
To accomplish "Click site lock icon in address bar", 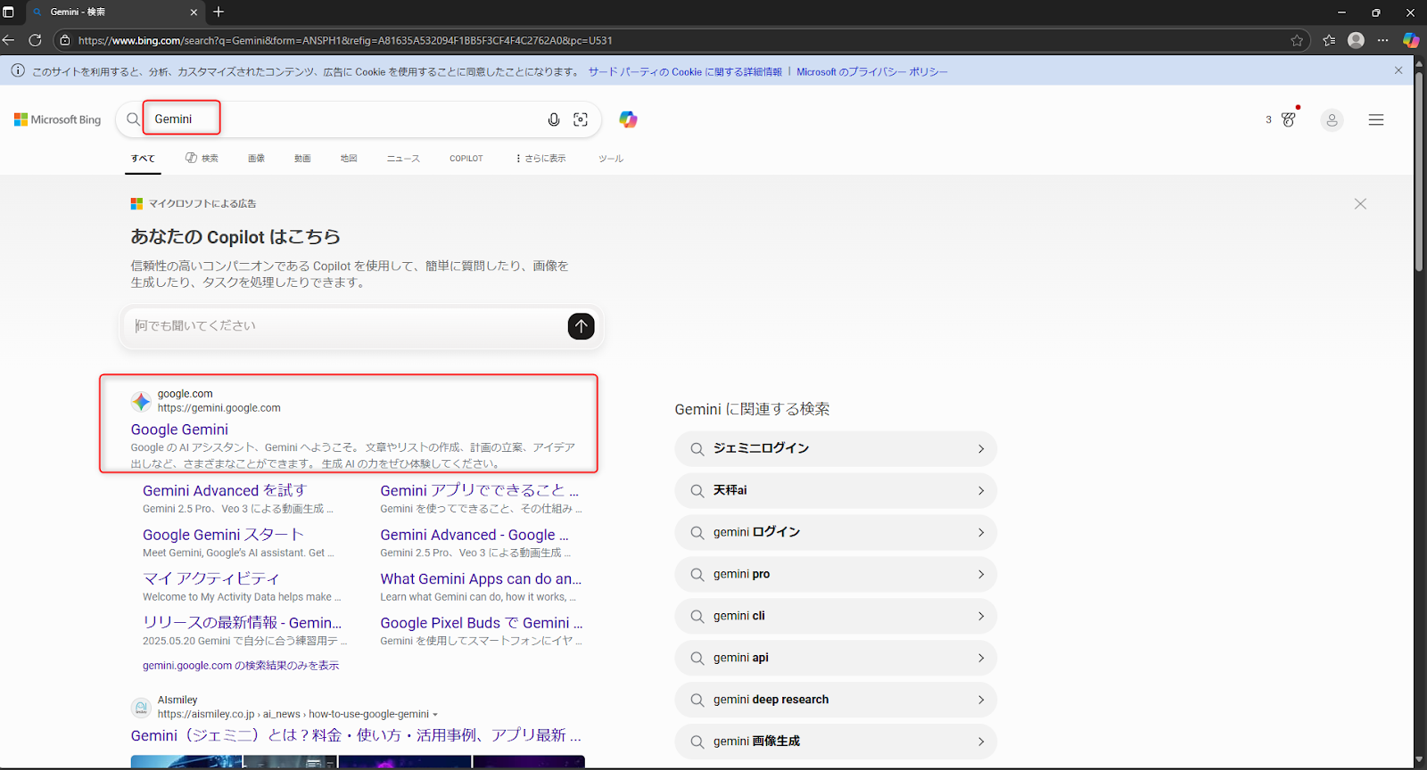I will [64, 40].
